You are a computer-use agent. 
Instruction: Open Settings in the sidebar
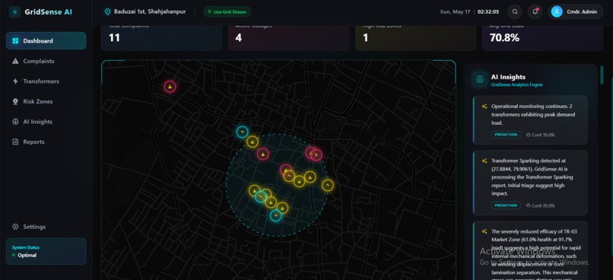[x=46, y=227]
